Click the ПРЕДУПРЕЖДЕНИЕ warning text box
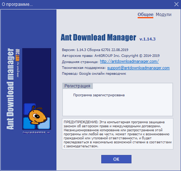The height and width of the screenshot is (171, 181). (x=118, y=134)
